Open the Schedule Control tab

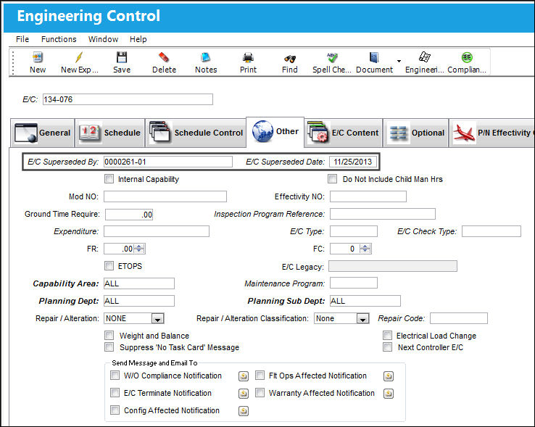pos(196,133)
